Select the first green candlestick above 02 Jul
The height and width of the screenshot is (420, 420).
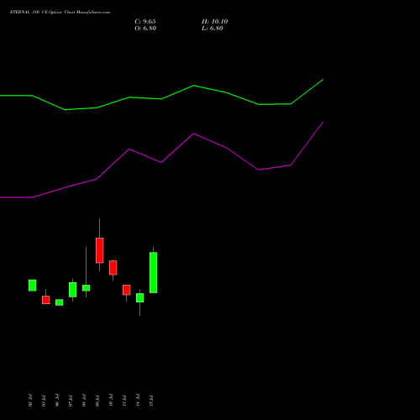click(x=33, y=286)
